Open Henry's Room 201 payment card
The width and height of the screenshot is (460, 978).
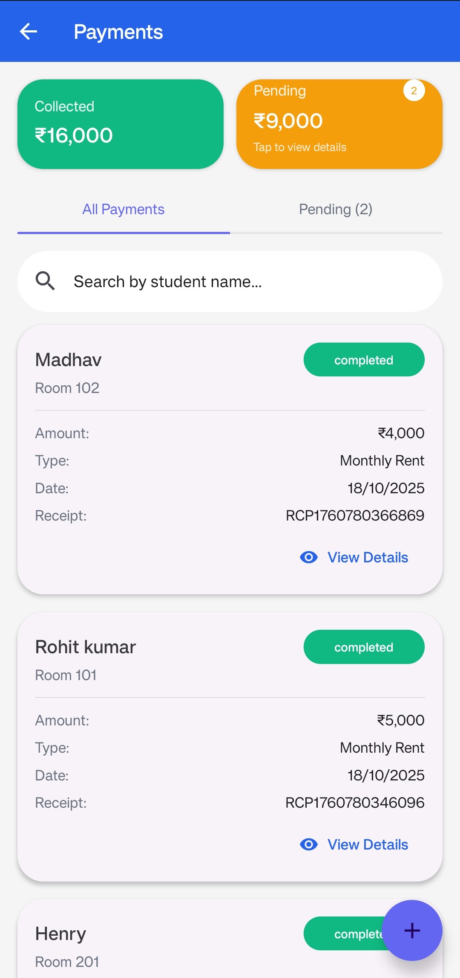(x=170, y=947)
